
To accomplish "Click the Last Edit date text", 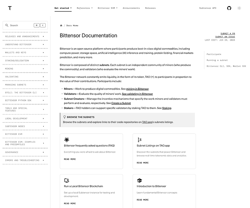I will point(220,40).
